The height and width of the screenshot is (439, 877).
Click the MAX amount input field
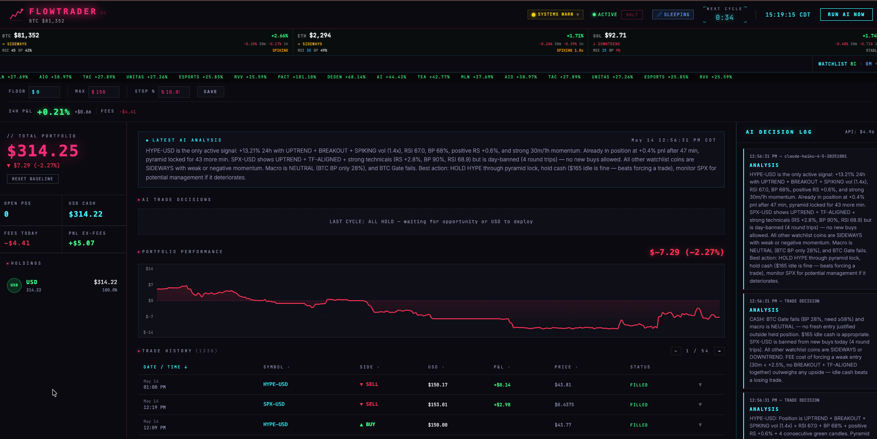click(x=104, y=92)
